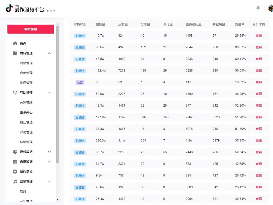The width and height of the screenshot is (273, 205).
Task: Open 评论管理 menu item
Action: [x=26, y=132]
